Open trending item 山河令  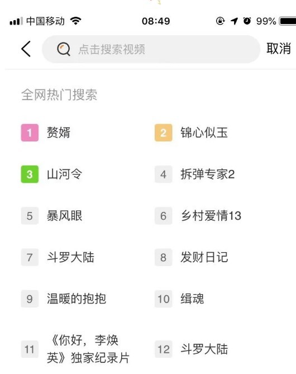pos(64,174)
